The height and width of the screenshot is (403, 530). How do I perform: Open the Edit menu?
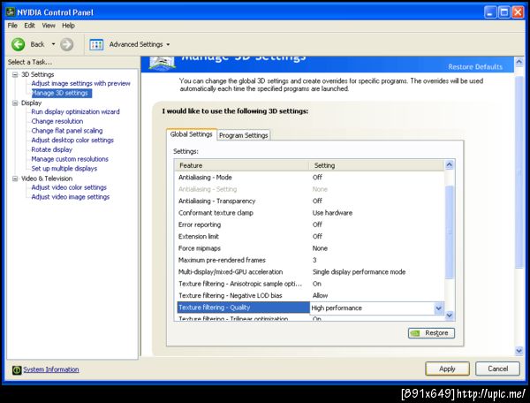(29, 26)
